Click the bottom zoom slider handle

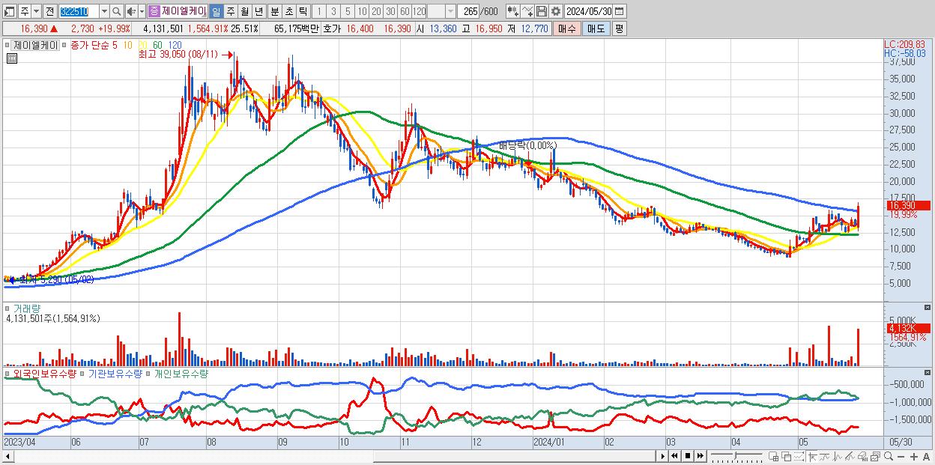coord(735,455)
